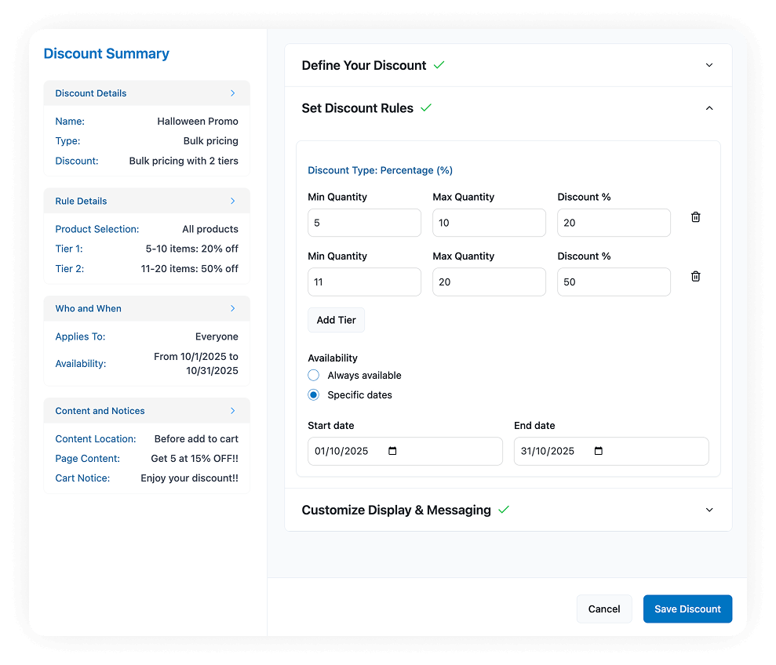The height and width of the screenshot is (665, 776).
Task: Click the Content and Notices arrow icon
Action: (x=232, y=411)
